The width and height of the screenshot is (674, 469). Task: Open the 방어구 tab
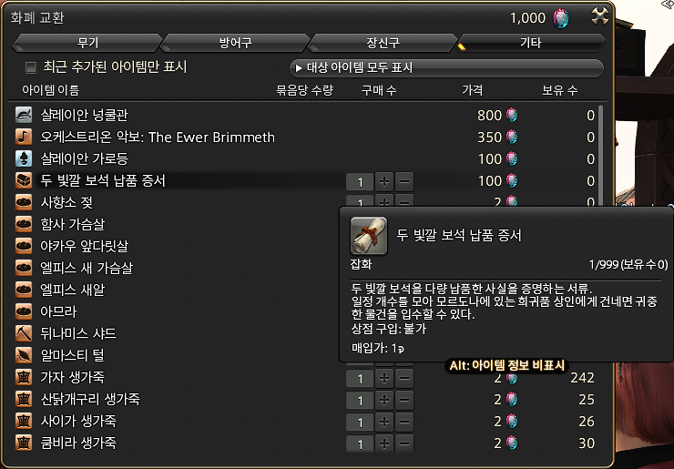click(x=235, y=43)
